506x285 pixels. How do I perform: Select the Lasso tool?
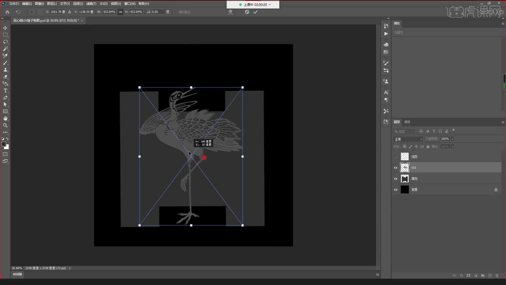(x=5, y=42)
